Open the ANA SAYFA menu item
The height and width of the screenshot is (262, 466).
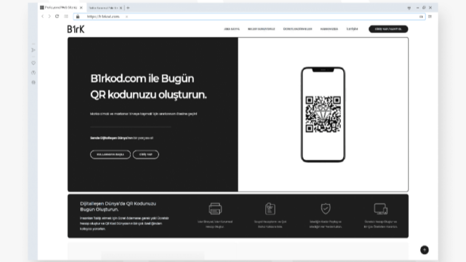tap(232, 29)
